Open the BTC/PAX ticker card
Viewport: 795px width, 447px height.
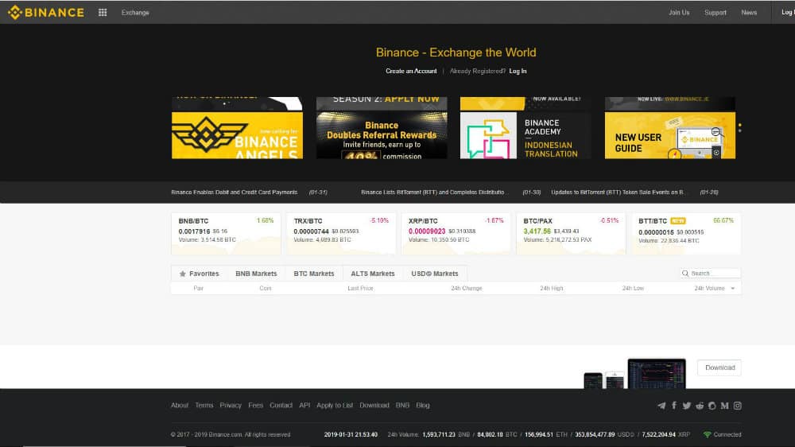point(571,234)
